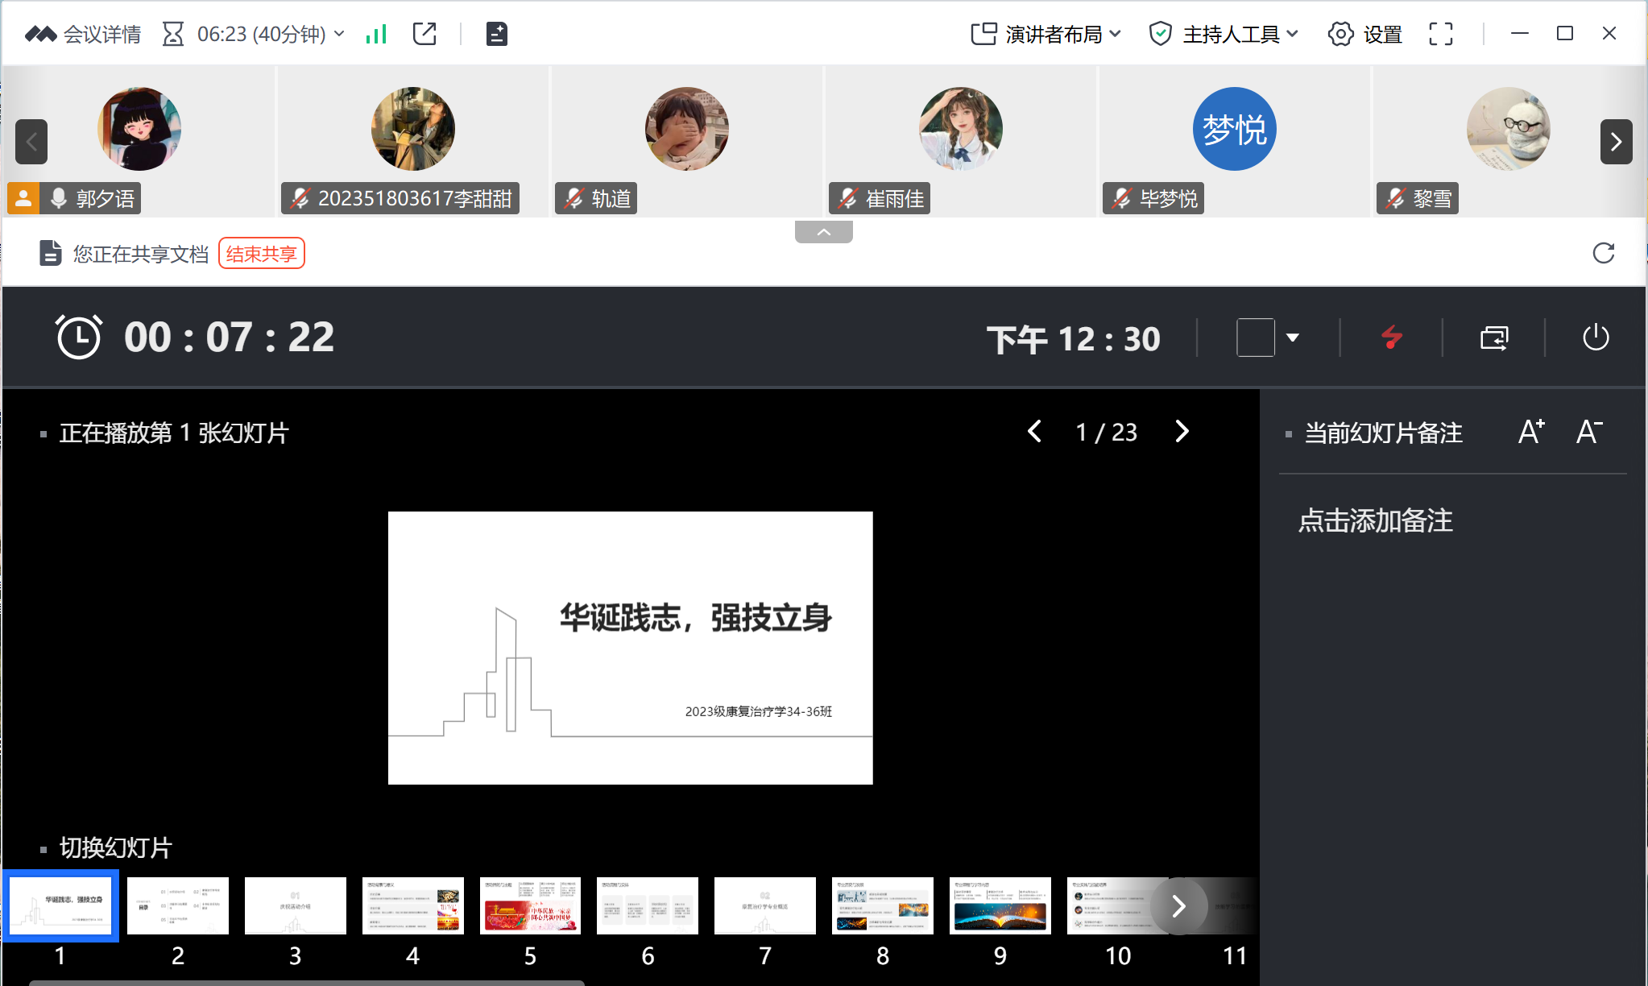Click the alarm clock timer icon
The image size is (1648, 986).
(78, 337)
